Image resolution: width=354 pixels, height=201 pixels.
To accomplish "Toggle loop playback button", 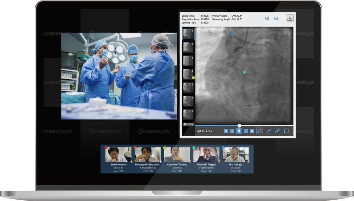I will coord(259,131).
